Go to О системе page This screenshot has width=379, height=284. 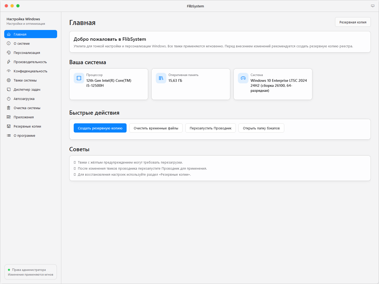(31, 43)
